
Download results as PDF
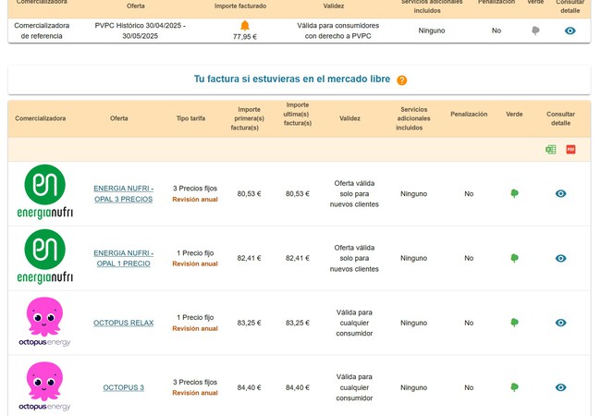(x=570, y=150)
